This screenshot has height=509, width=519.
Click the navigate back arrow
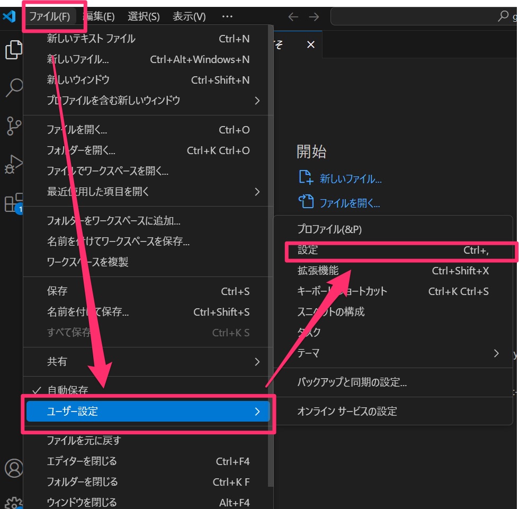[x=293, y=17]
